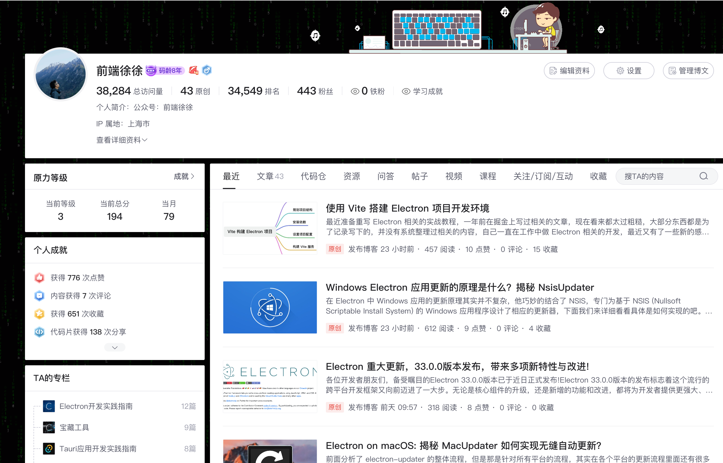This screenshot has width=723, height=463.
Task: Switch to 关注/订阅/互动 tab
Action: click(x=543, y=177)
